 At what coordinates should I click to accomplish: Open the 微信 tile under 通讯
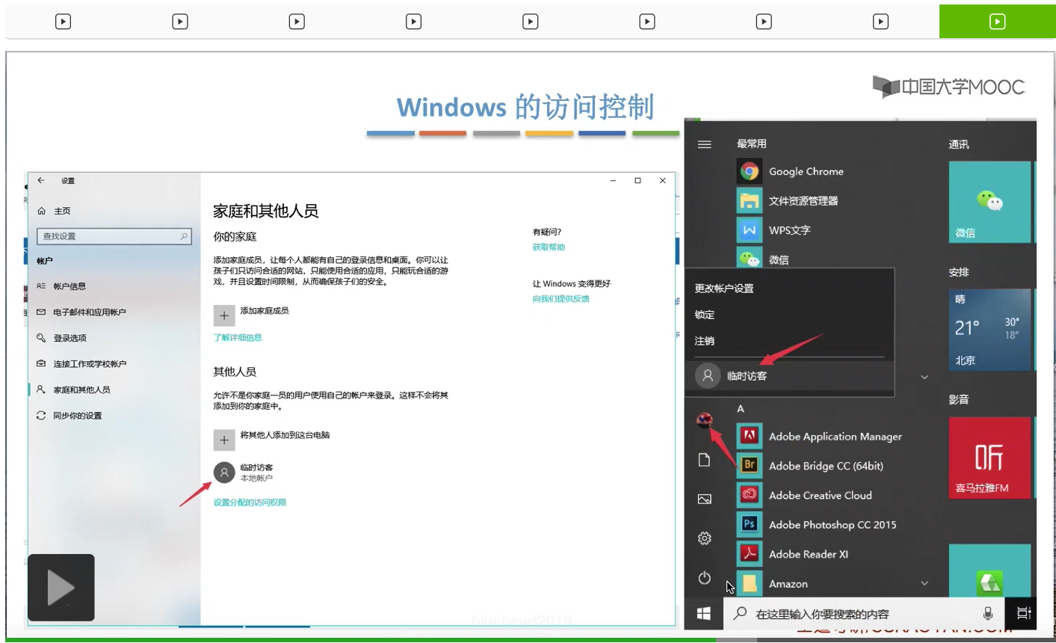989,202
